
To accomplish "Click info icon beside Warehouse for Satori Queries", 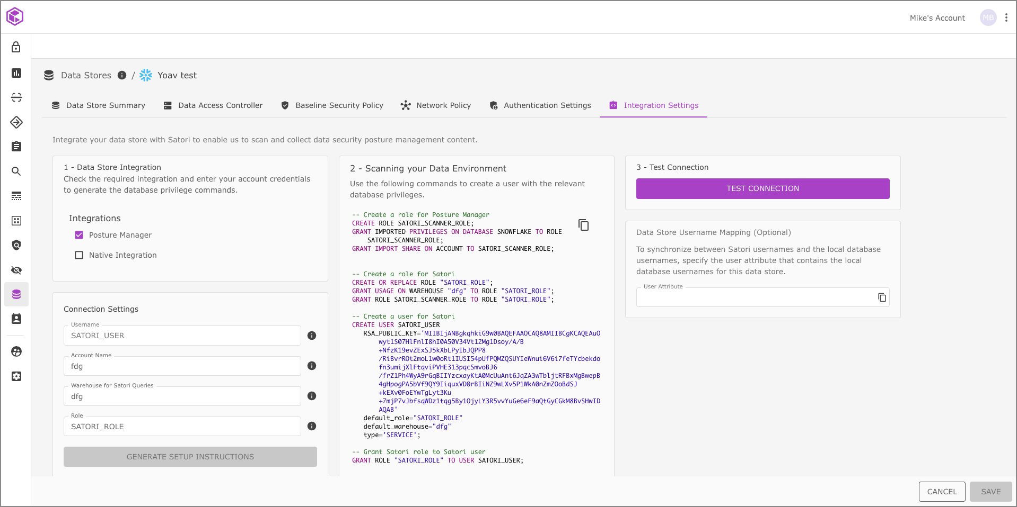I will [312, 396].
